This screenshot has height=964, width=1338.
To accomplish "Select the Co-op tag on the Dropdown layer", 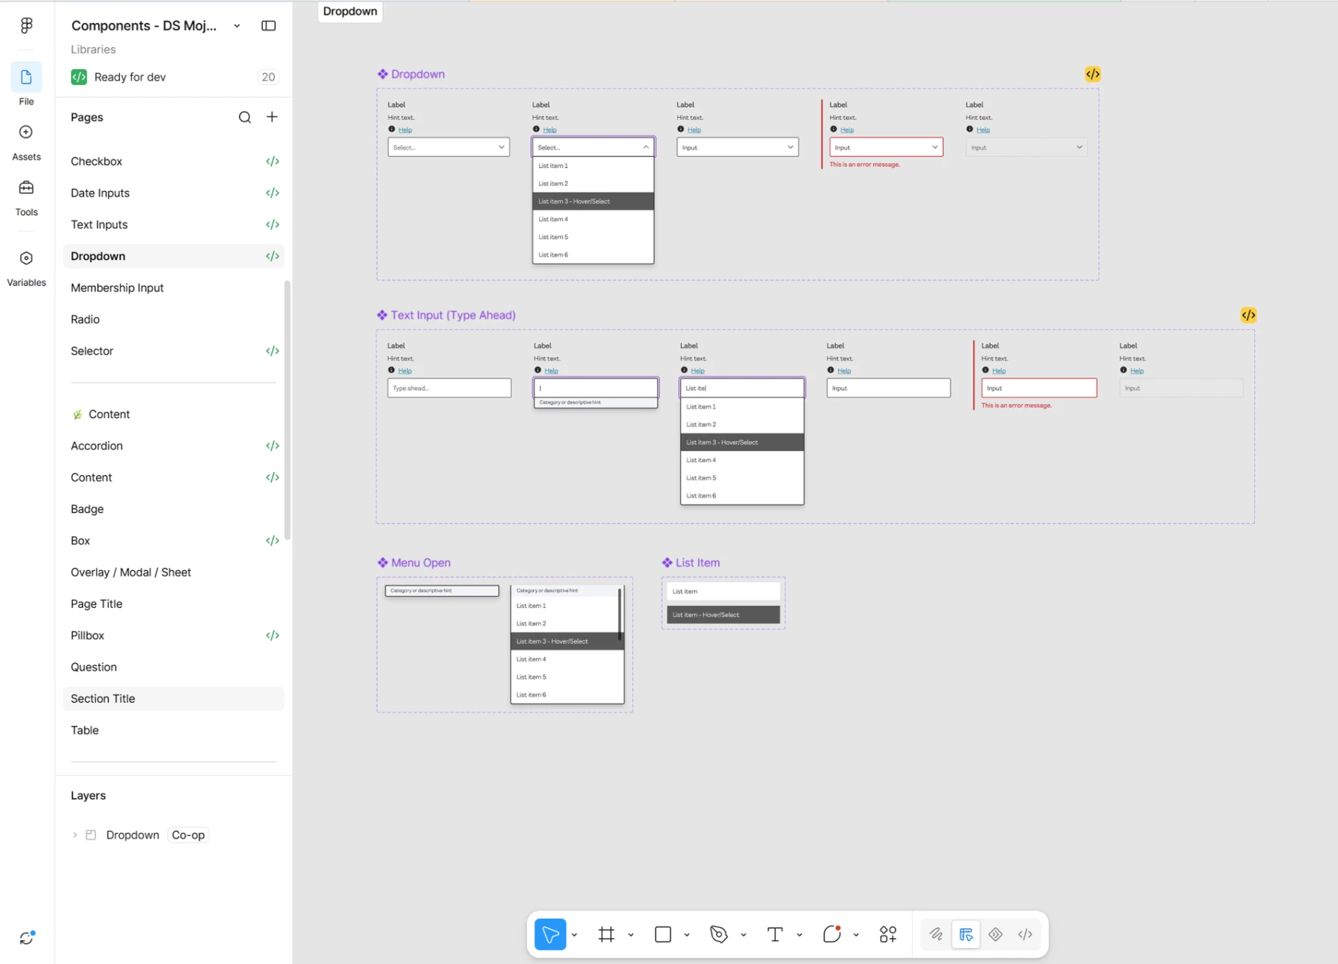I will click(x=188, y=835).
